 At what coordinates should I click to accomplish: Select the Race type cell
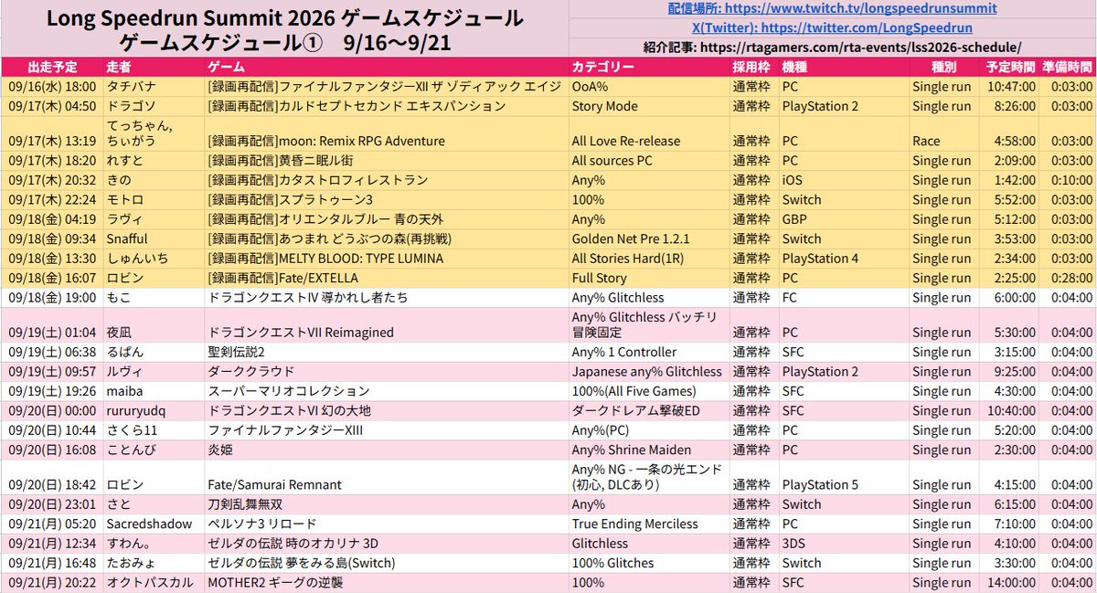coord(943,132)
